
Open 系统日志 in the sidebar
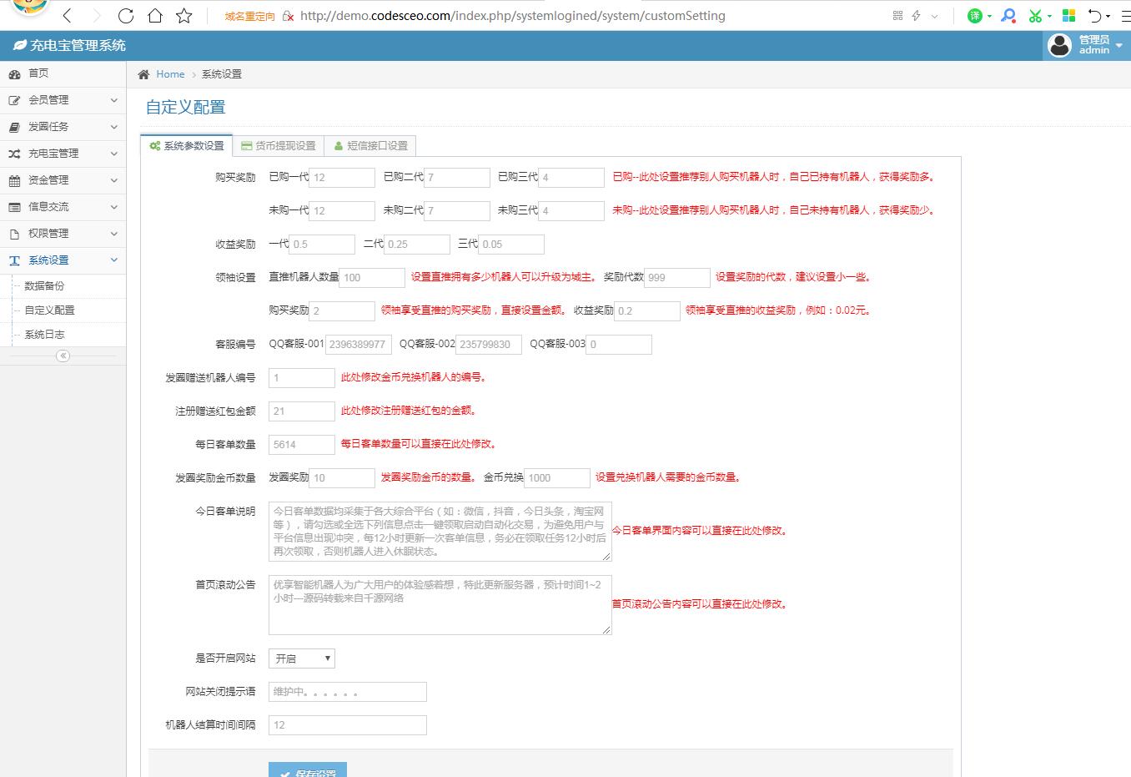pyautogui.click(x=44, y=334)
